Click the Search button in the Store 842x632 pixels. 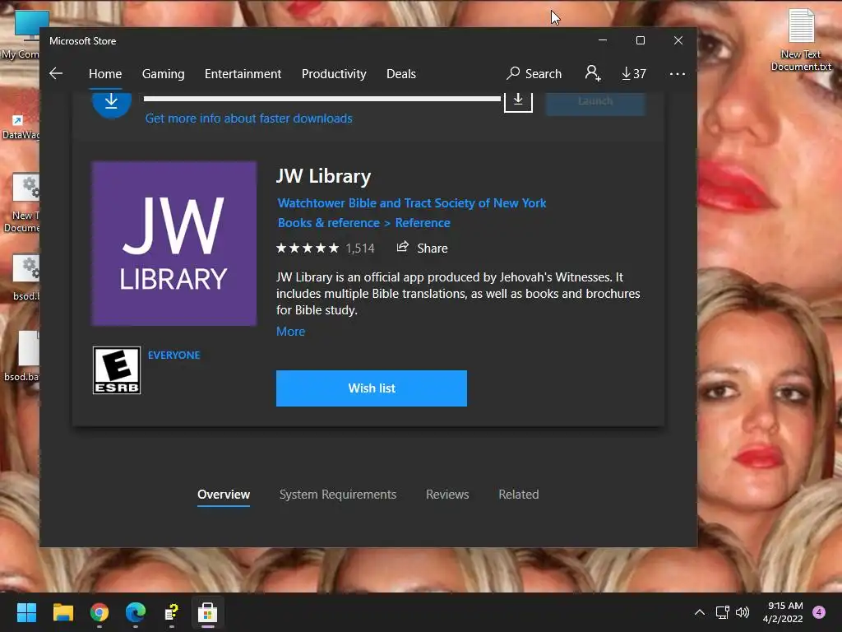tap(534, 73)
